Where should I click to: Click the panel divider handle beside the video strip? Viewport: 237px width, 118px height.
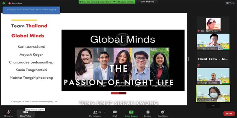tap(188, 59)
